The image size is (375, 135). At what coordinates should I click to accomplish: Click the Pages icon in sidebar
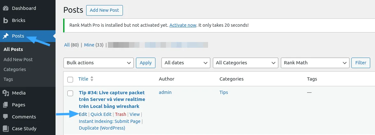pyautogui.click(x=6, y=105)
